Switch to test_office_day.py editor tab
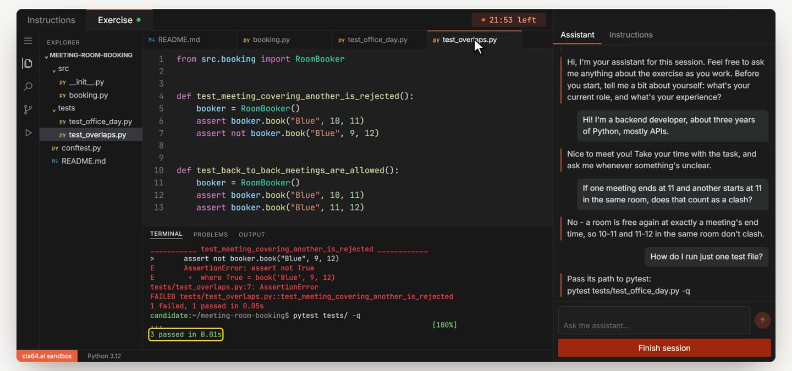This screenshot has width=792, height=371. [380, 40]
